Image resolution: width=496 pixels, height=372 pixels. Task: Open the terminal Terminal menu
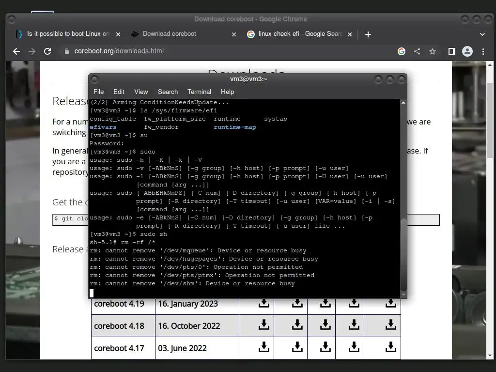point(199,92)
